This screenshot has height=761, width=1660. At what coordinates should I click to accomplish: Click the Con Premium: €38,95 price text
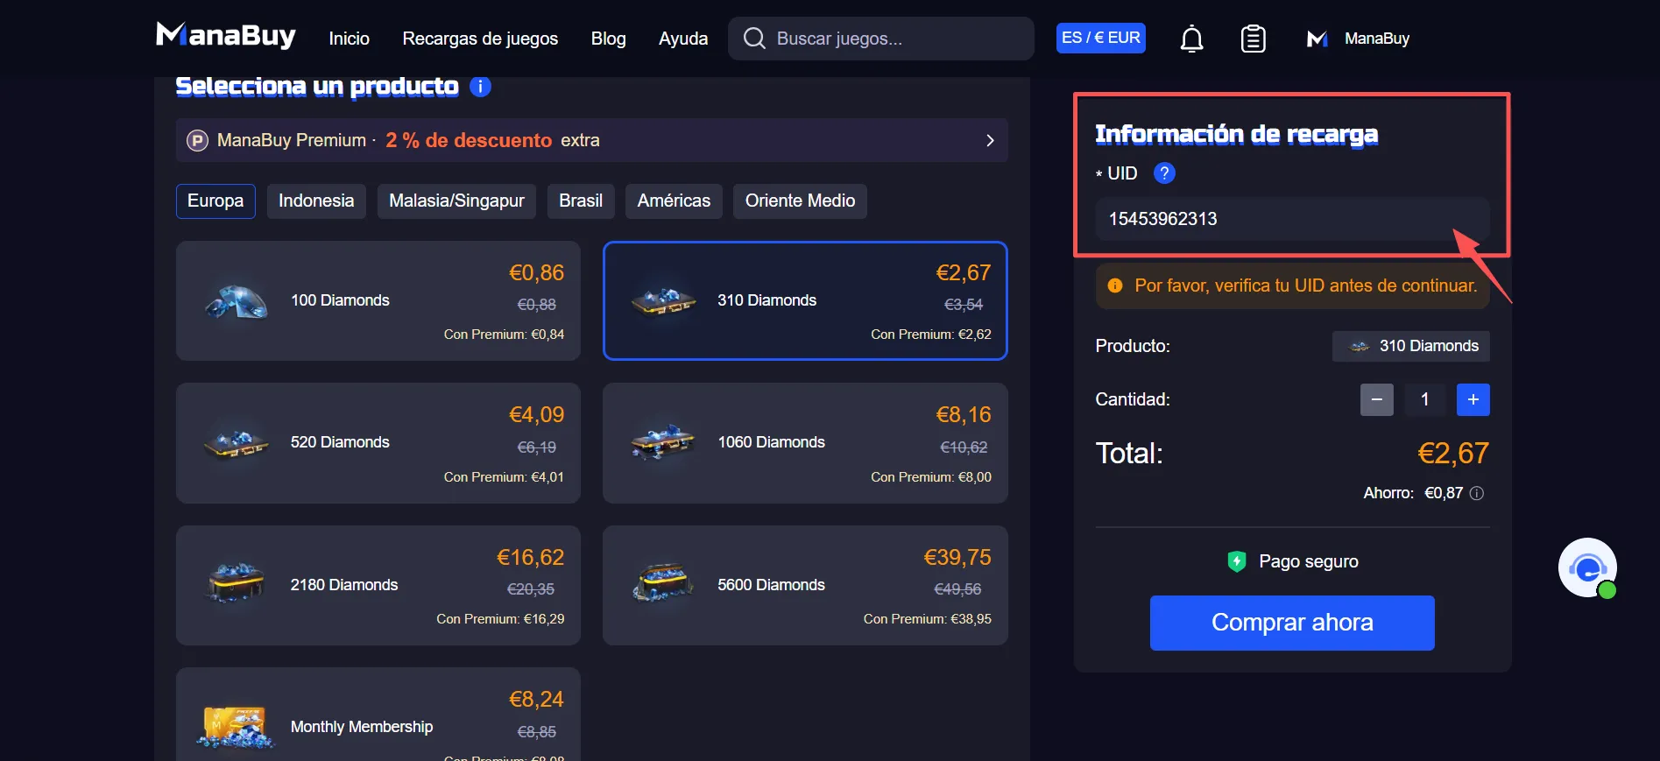point(928,619)
